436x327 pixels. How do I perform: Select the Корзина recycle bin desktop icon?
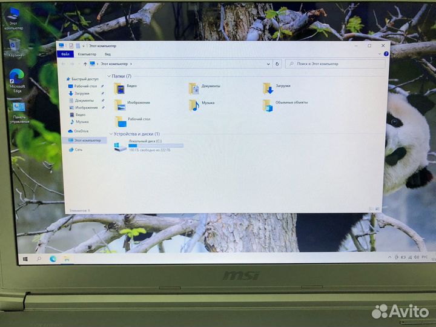15,48
